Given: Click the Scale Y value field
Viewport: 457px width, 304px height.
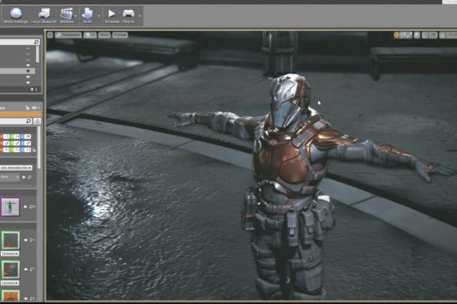Looking at the screenshot, I should tap(17, 150).
